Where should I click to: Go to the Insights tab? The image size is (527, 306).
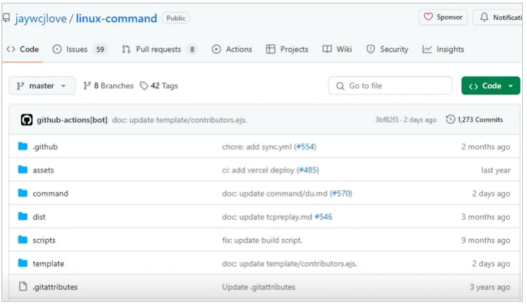pos(443,49)
